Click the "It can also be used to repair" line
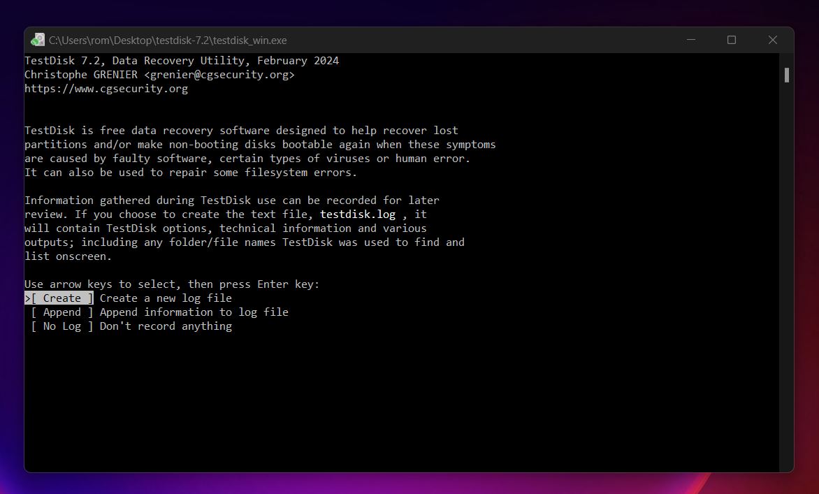Viewport: 819px width, 494px height. pyautogui.click(x=191, y=173)
